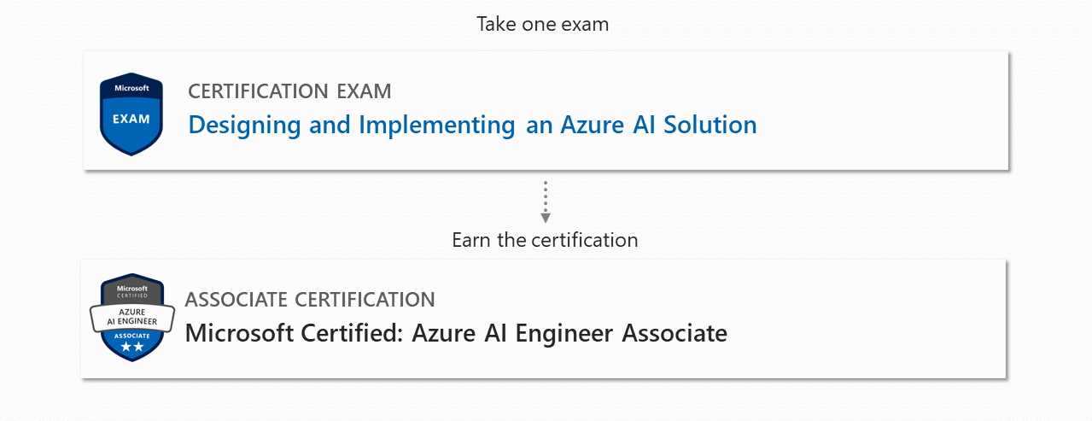This screenshot has height=421, width=1092.
Task: Open Designing and Implementing an Azure AI Solution link
Action: (472, 125)
